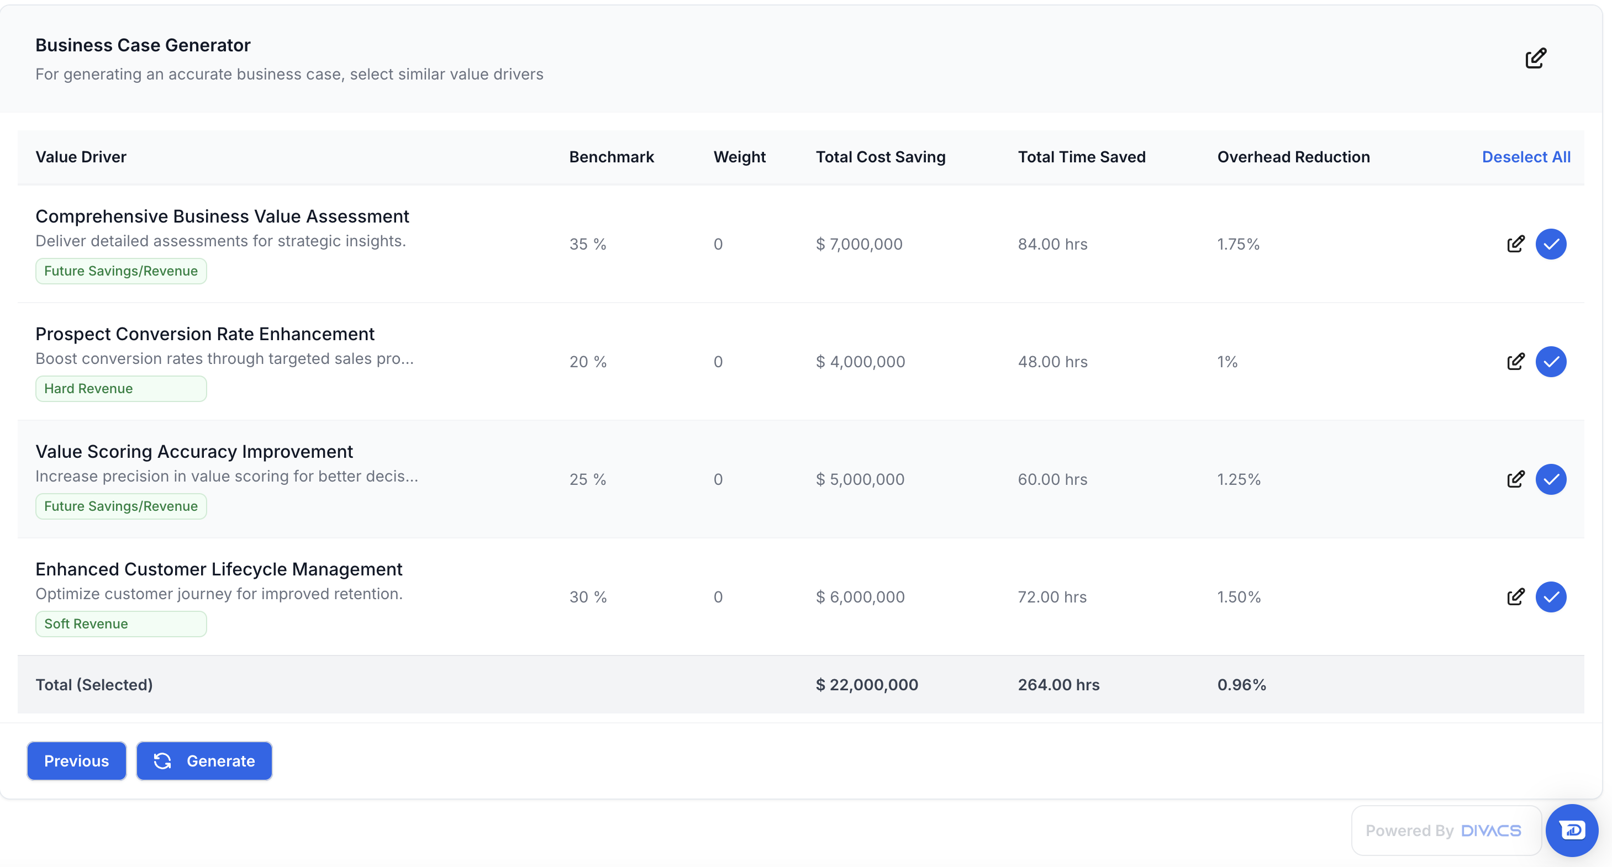Select the Value Scoring Accuracy Improvement title
The height and width of the screenshot is (867, 1612).
tap(194, 451)
